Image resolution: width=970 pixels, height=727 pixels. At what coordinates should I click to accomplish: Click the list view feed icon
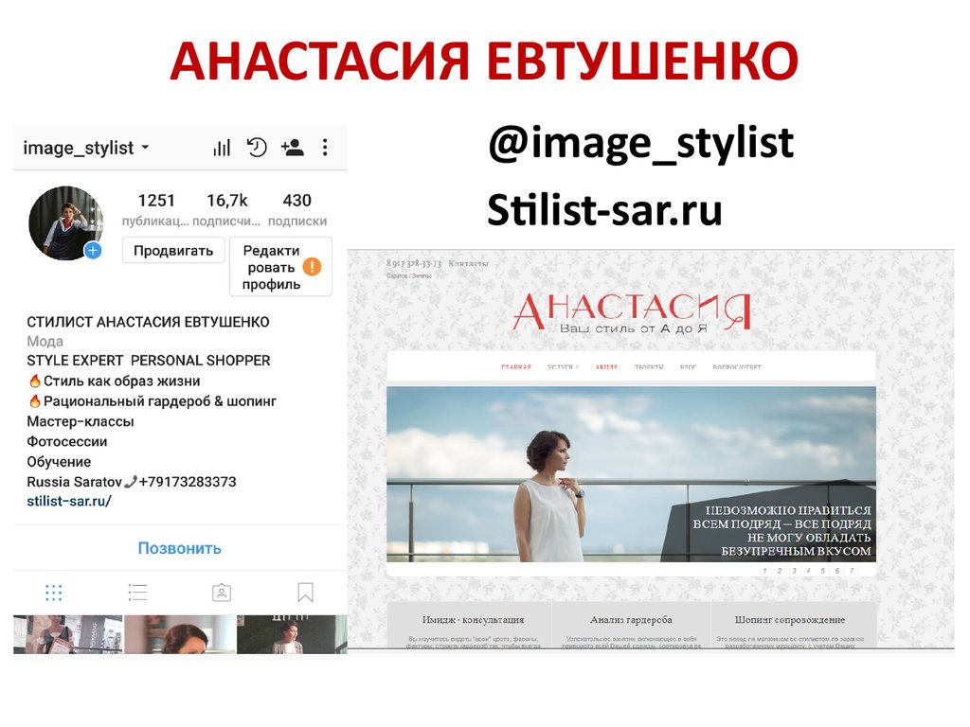pyautogui.click(x=137, y=592)
